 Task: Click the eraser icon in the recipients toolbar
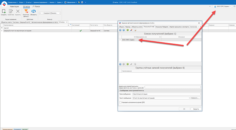pos(131,30)
